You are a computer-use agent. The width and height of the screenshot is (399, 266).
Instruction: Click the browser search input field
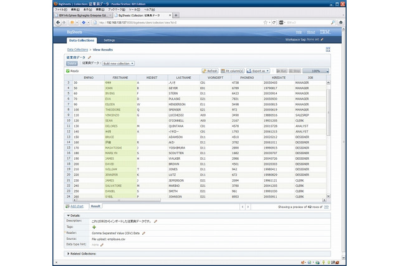[x=307, y=22]
